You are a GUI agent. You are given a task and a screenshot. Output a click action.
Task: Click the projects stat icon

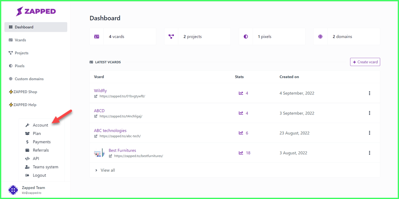171,36
